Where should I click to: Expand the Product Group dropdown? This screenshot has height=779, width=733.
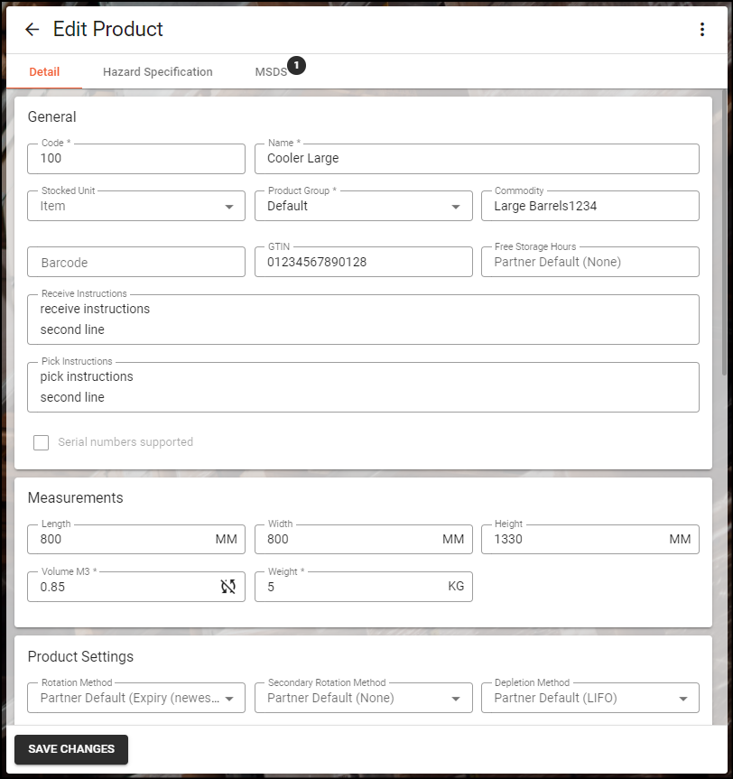pyautogui.click(x=363, y=206)
